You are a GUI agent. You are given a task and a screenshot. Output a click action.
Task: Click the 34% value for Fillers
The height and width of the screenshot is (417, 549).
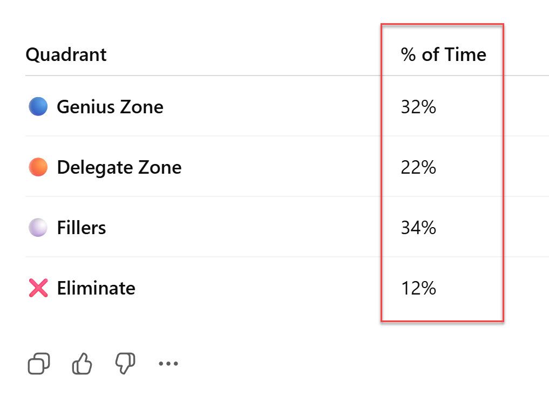(x=418, y=228)
